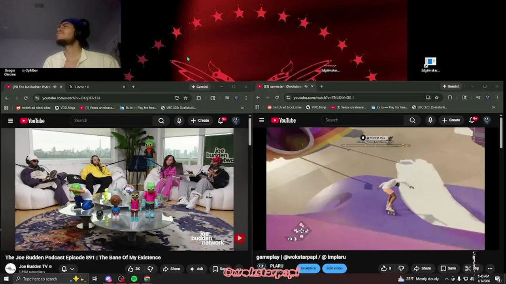Open Chrome three-dot menu in right window
The height and width of the screenshot is (284, 506).
[497, 97]
